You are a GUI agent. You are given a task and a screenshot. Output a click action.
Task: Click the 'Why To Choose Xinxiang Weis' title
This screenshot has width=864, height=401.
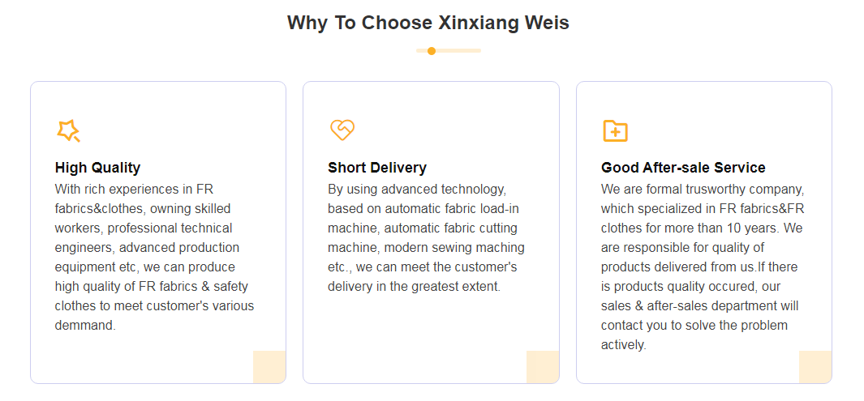click(x=428, y=23)
